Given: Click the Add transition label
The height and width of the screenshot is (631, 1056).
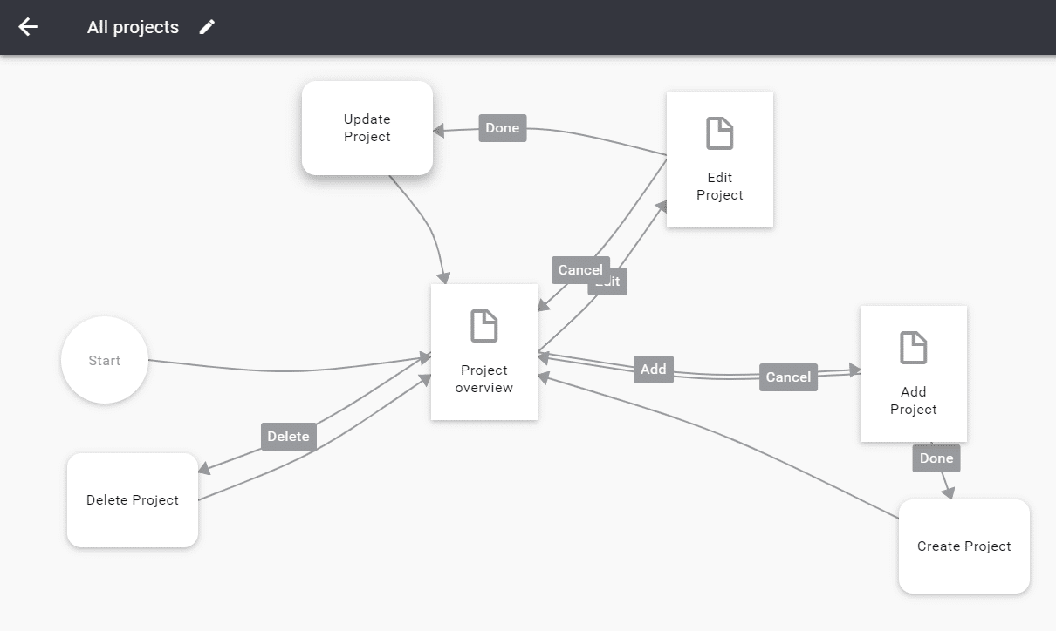Looking at the screenshot, I should point(654,370).
